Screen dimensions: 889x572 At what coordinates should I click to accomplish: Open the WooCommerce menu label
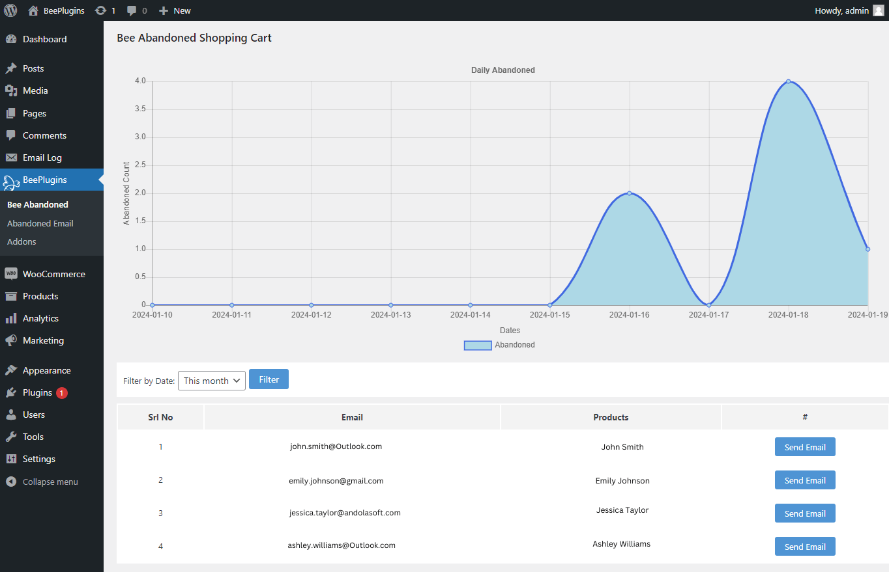tap(54, 274)
